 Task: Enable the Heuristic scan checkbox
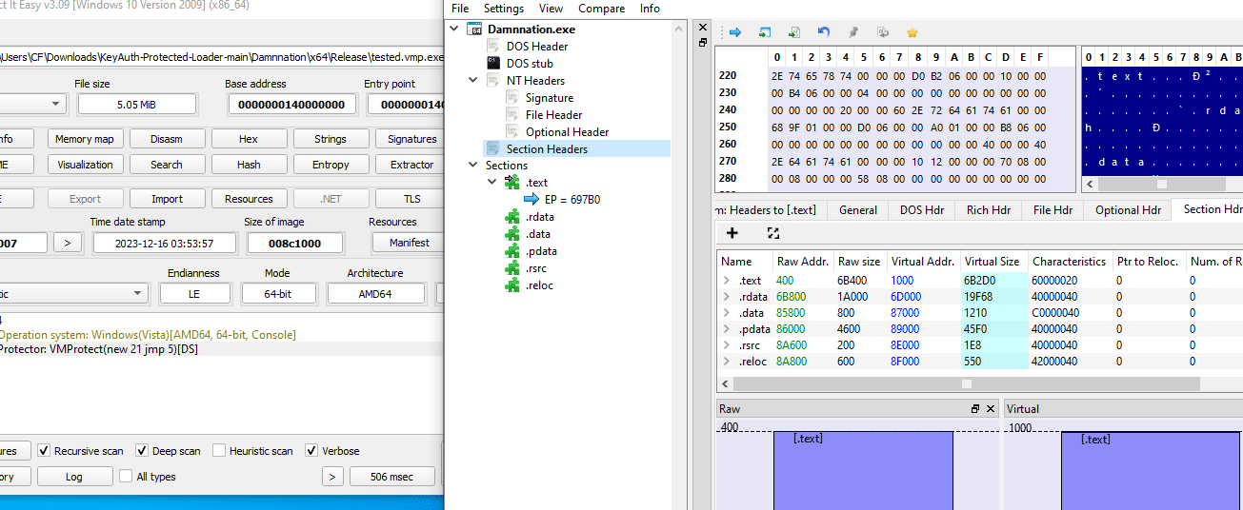pyautogui.click(x=220, y=451)
